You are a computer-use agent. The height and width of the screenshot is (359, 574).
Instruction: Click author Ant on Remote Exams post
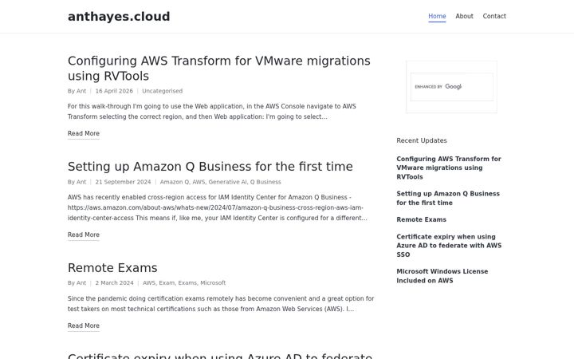click(x=81, y=282)
